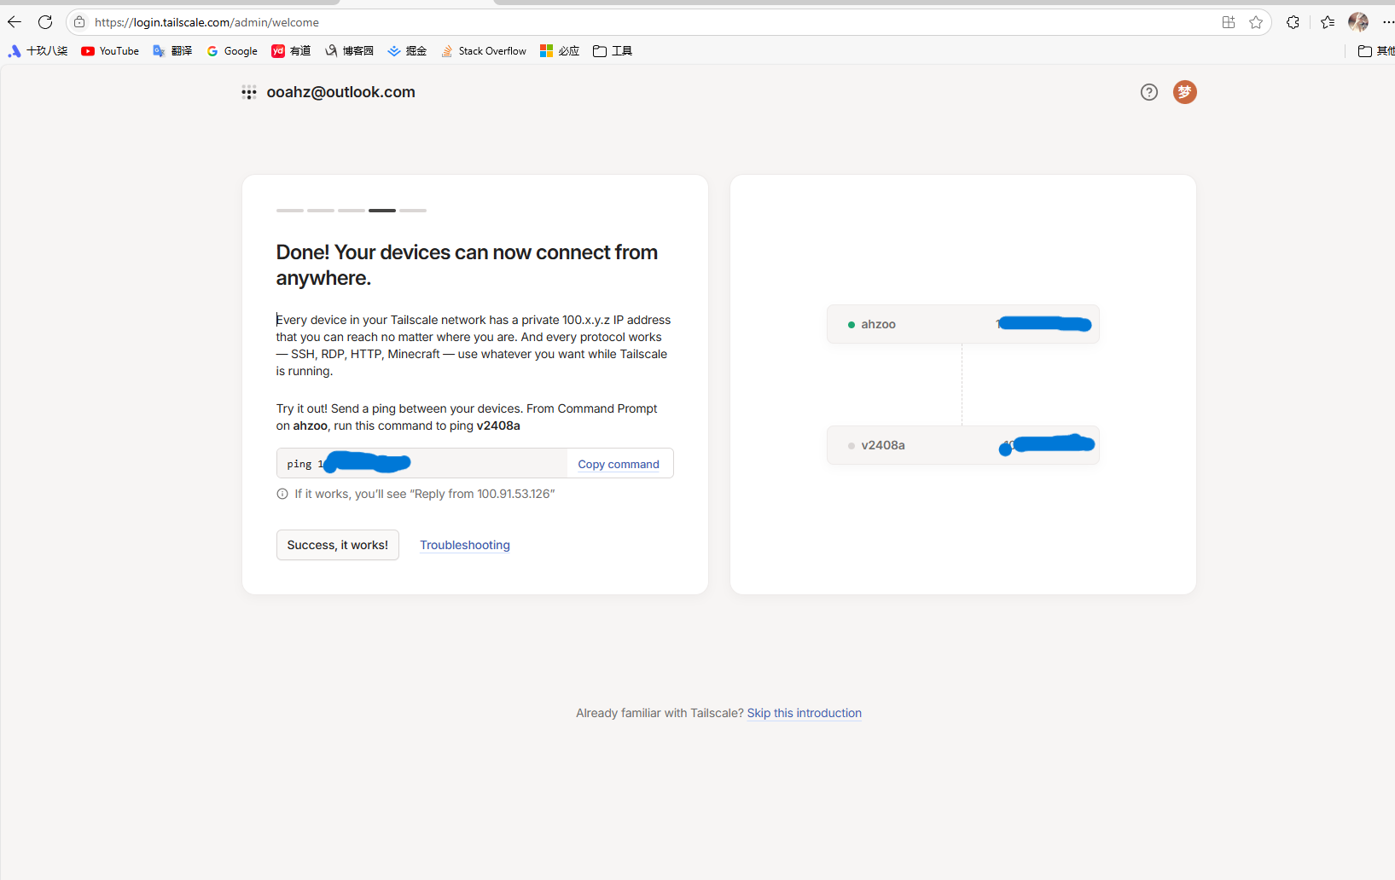
Task: Click the "Done! Your devices can now connect" heading
Action: (468, 265)
